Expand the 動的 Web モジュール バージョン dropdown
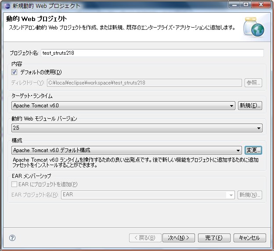The width and height of the screenshot is (274, 251). [x=137, y=128]
